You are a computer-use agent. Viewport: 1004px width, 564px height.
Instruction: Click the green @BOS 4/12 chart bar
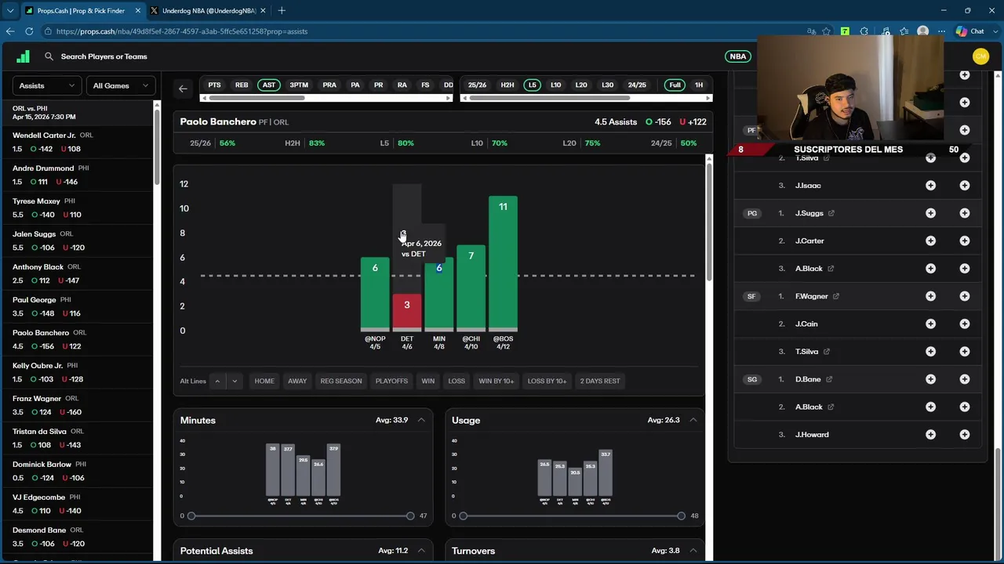tap(503, 263)
